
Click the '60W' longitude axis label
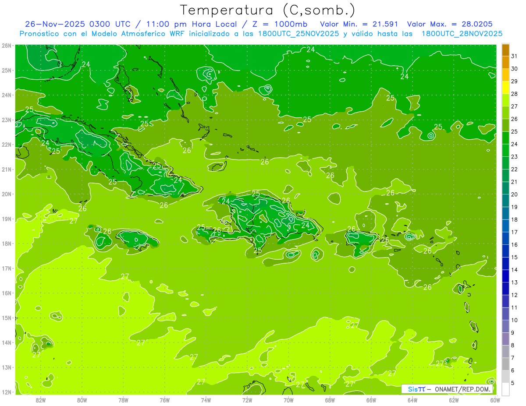click(495, 400)
